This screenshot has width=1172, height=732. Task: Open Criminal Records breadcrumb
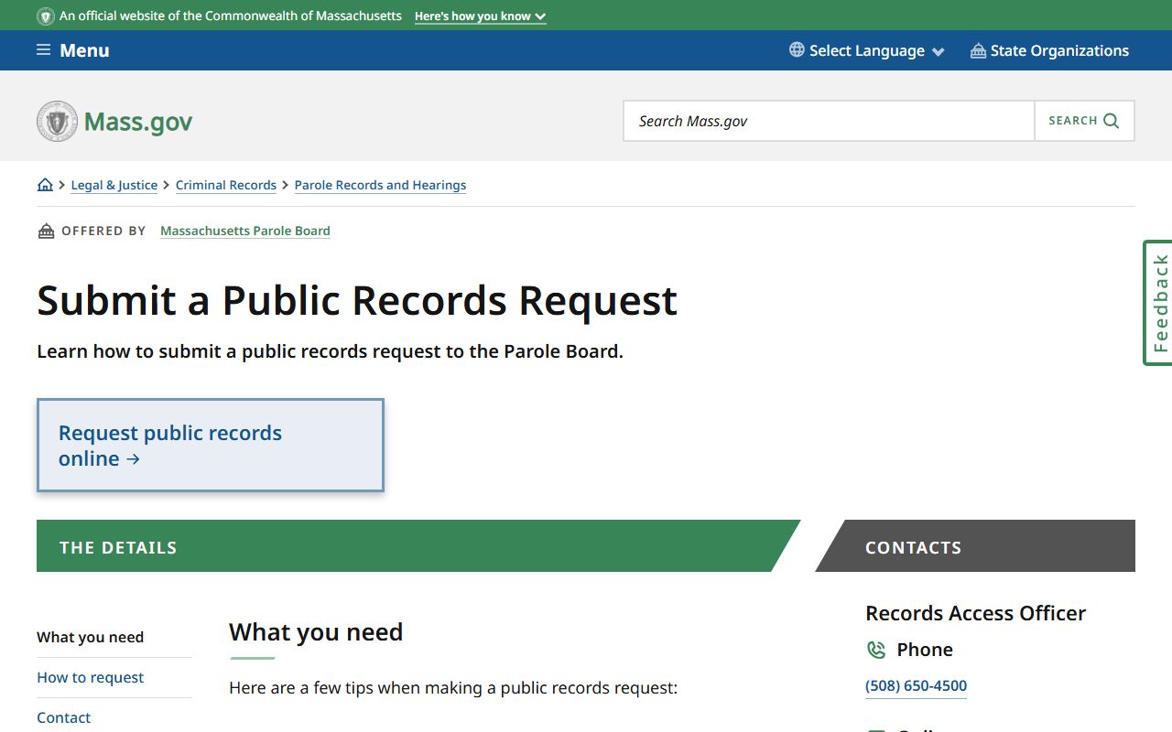point(226,185)
